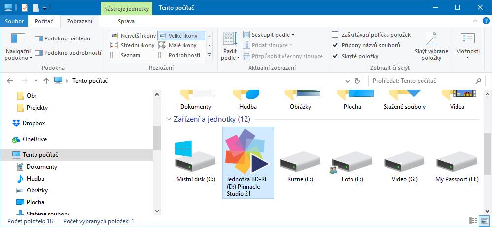Open Stažené soubory folder in content area

[x=405, y=101]
